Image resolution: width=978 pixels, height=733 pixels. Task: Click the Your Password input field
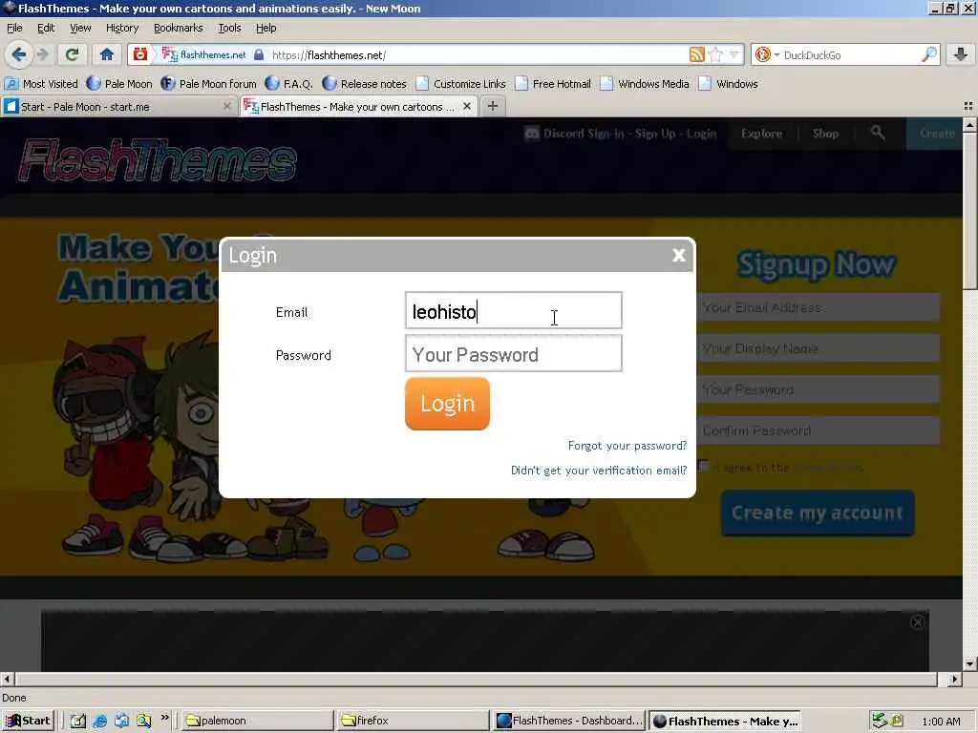coord(513,353)
